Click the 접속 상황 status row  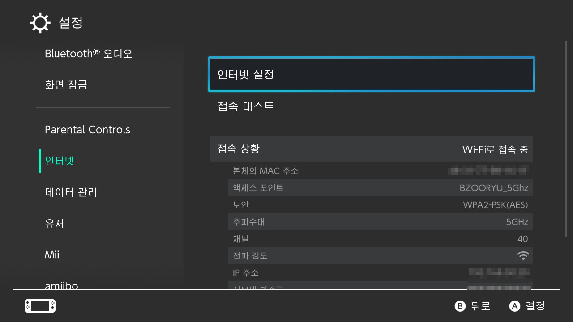pos(372,149)
